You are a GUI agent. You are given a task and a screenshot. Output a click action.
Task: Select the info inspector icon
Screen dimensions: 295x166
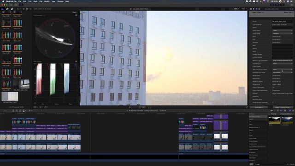256,9
